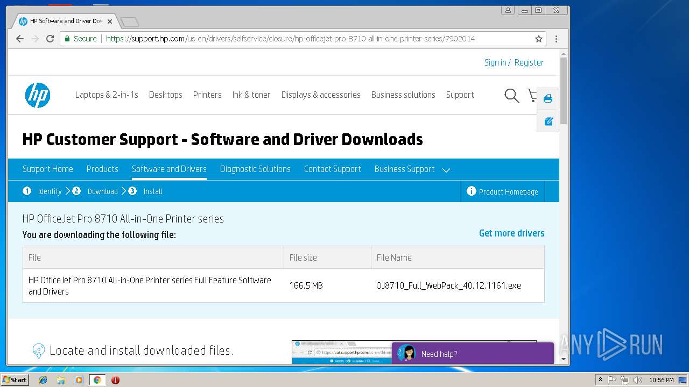Click the Need help? chat button
This screenshot has width=689, height=387.
coord(473,353)
